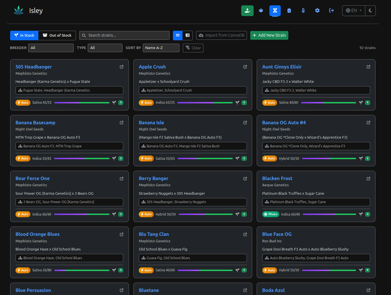
Task: Open the Apple Crush strain link
Action: click(152, 67)
